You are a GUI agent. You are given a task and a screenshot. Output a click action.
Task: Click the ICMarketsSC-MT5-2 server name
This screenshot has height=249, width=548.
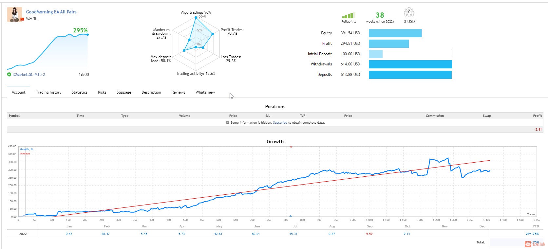point(29,75)
